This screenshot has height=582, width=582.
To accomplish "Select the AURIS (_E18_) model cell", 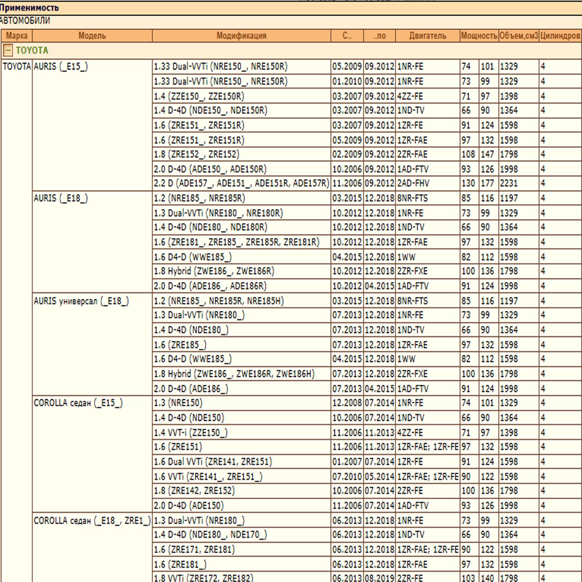I will tap(61, 198).
